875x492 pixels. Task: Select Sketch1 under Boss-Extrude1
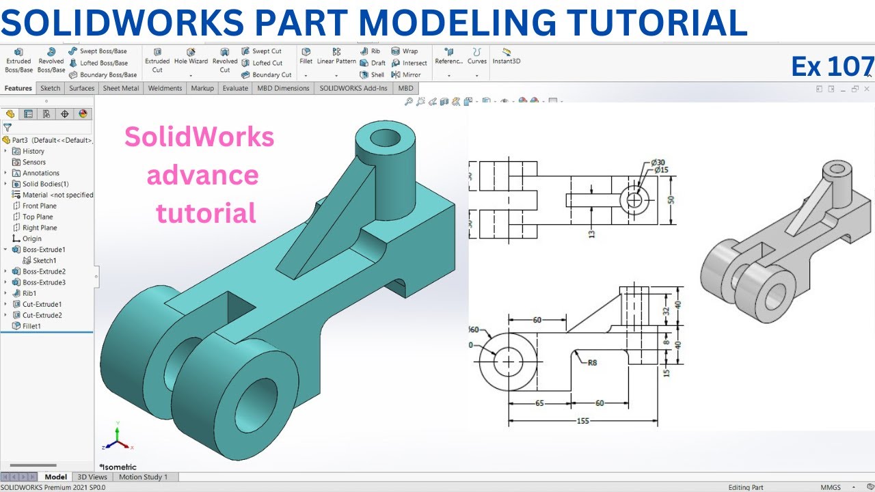pos(39,260)
